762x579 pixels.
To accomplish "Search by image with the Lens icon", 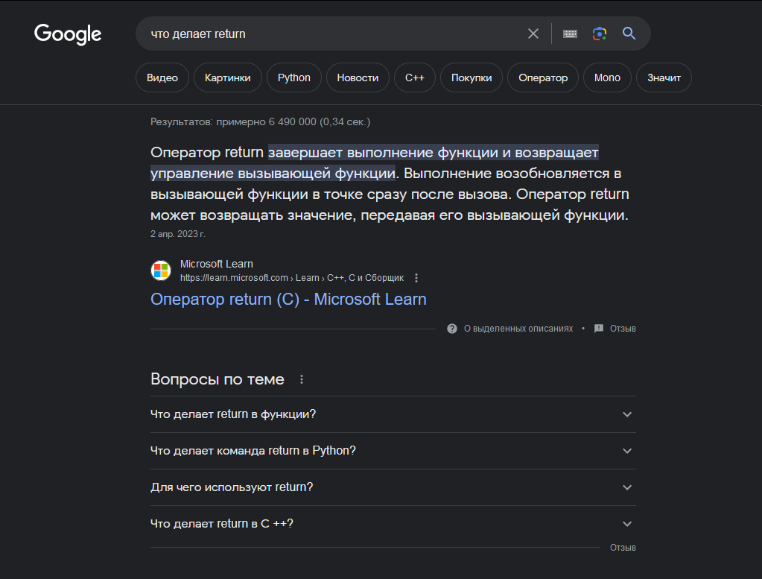I will [x=599, y=34].
